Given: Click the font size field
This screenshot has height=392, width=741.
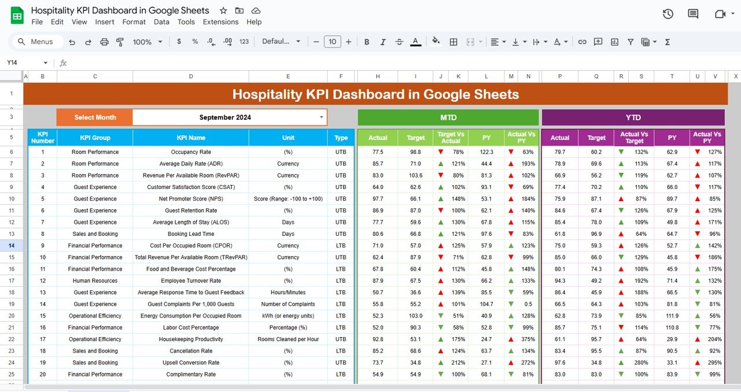Looking at the screenshot, I should tap(332, 42).
